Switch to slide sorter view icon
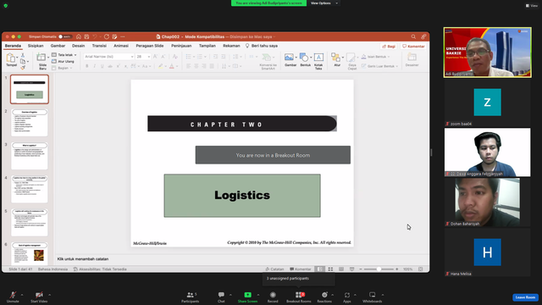The image size is (542, 305). [330, 269]
